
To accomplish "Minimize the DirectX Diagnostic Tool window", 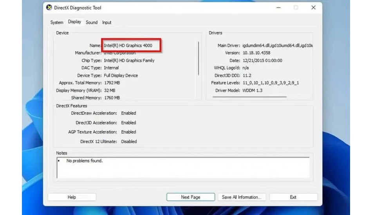I will pos(278,7).
